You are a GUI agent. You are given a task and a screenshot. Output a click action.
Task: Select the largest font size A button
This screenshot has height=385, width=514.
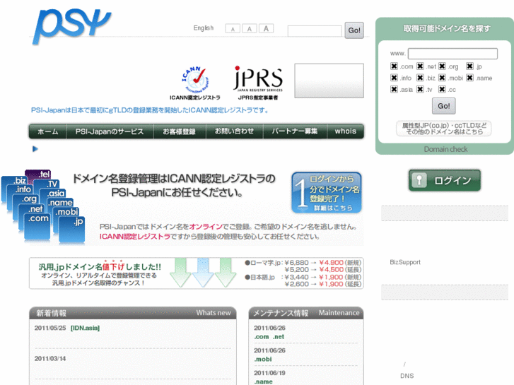coord(266,29)
